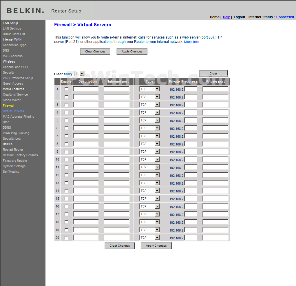Check the Enable box in row 5
The width and height of the screenshot is (296, 286).
[x=66, y=120]
